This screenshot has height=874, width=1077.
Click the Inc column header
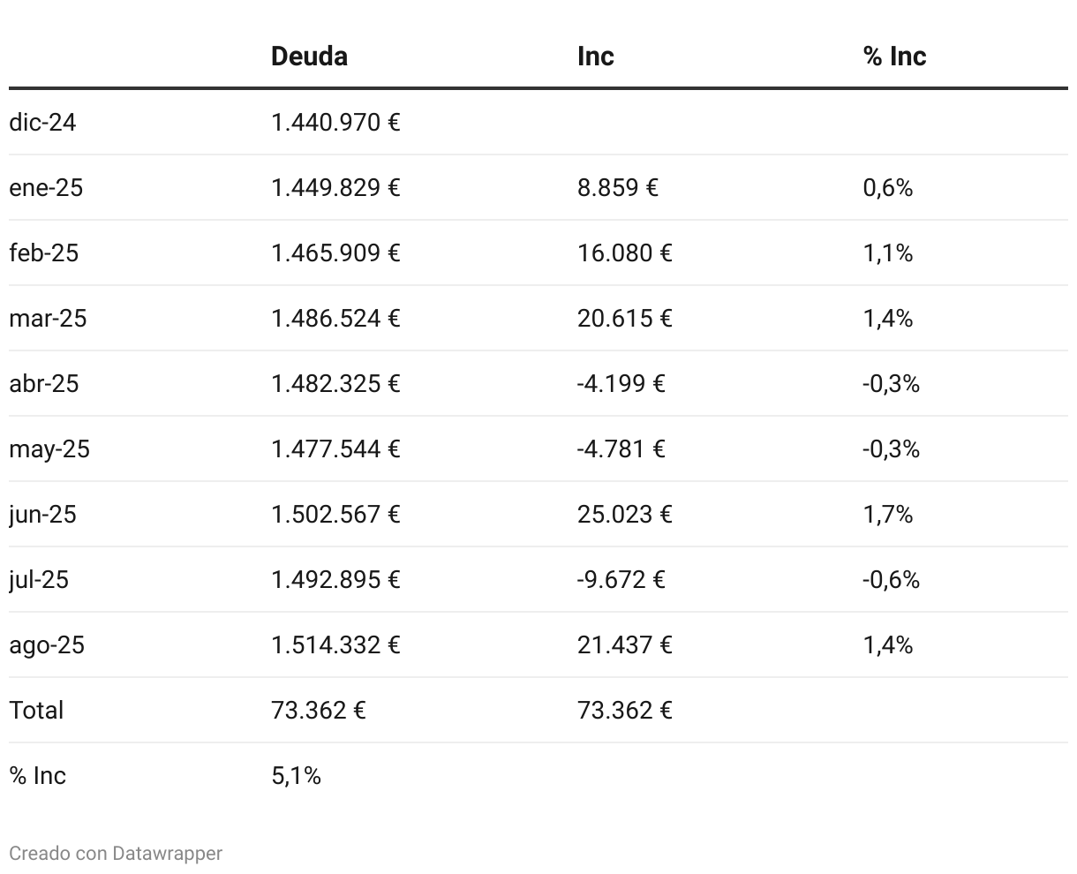click(595, 57)
